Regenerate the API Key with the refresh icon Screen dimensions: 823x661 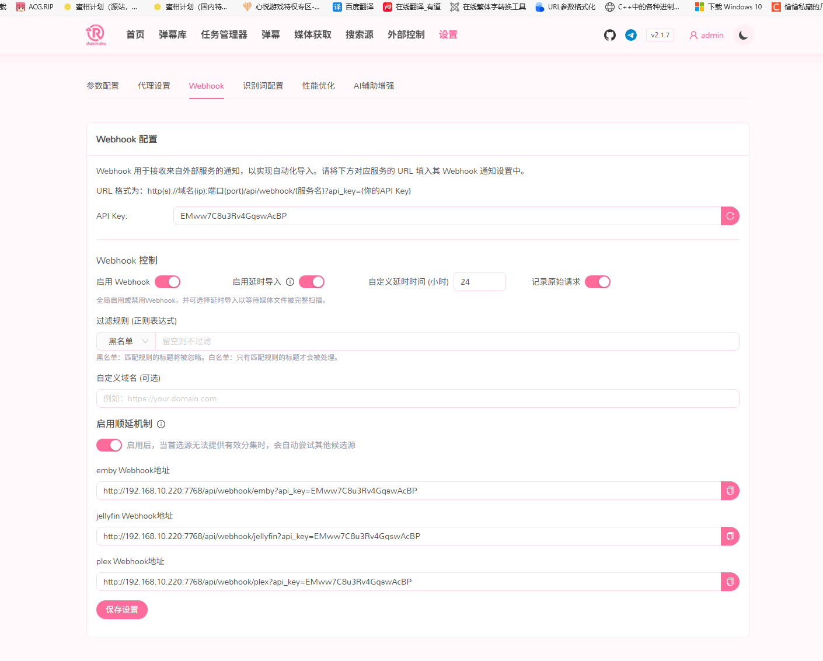730,216
